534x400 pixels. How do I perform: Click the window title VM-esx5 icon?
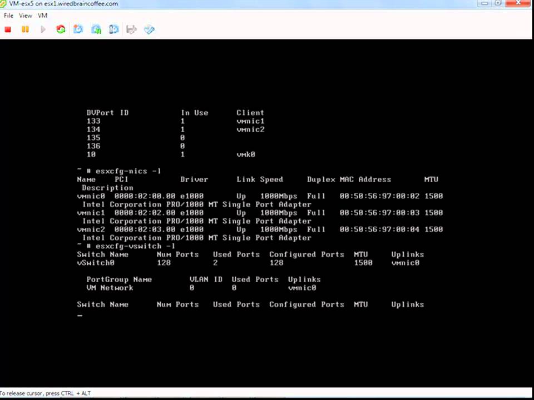3,4
